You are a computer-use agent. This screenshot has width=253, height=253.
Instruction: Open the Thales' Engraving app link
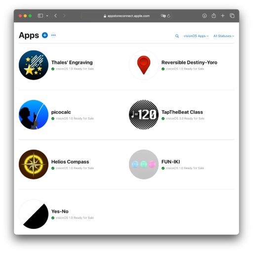72,62
